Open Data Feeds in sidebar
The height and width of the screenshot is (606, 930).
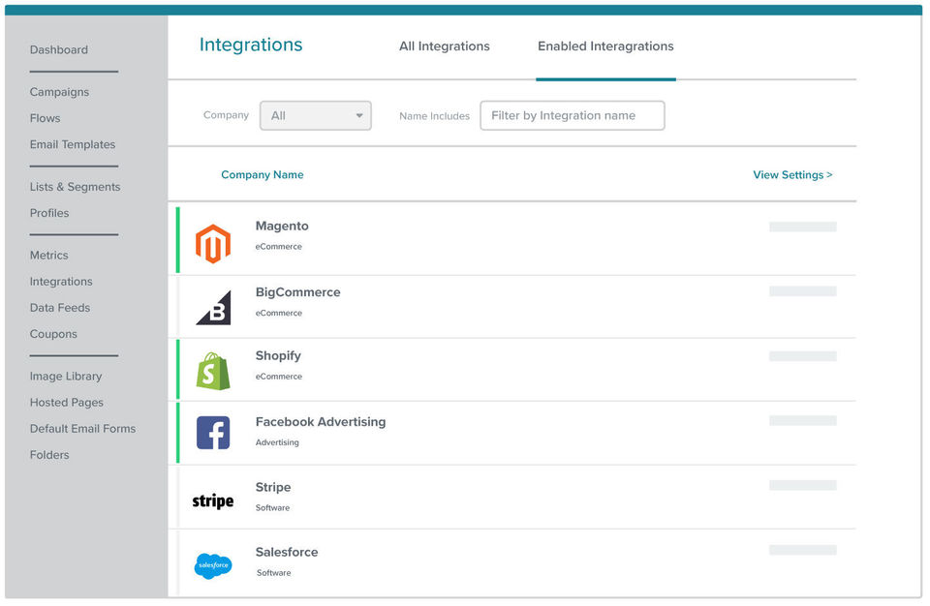[x=60, y=308]
